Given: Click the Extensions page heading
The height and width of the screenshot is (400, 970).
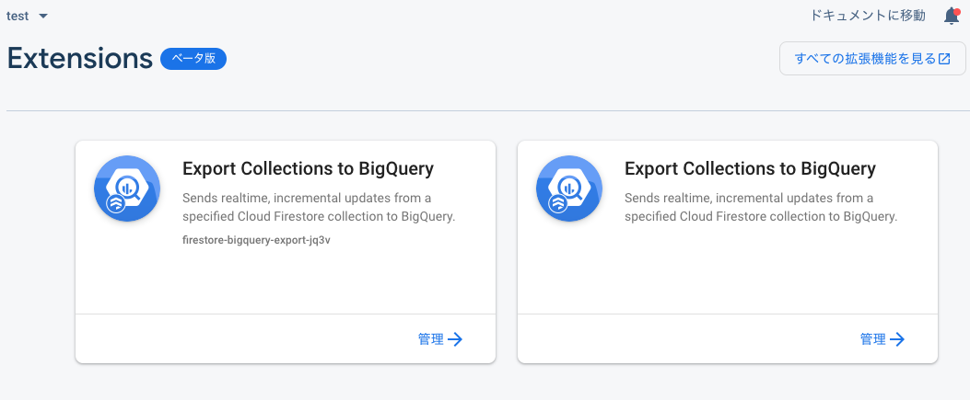Looking at the screenshot, I should tap(80, 59).
